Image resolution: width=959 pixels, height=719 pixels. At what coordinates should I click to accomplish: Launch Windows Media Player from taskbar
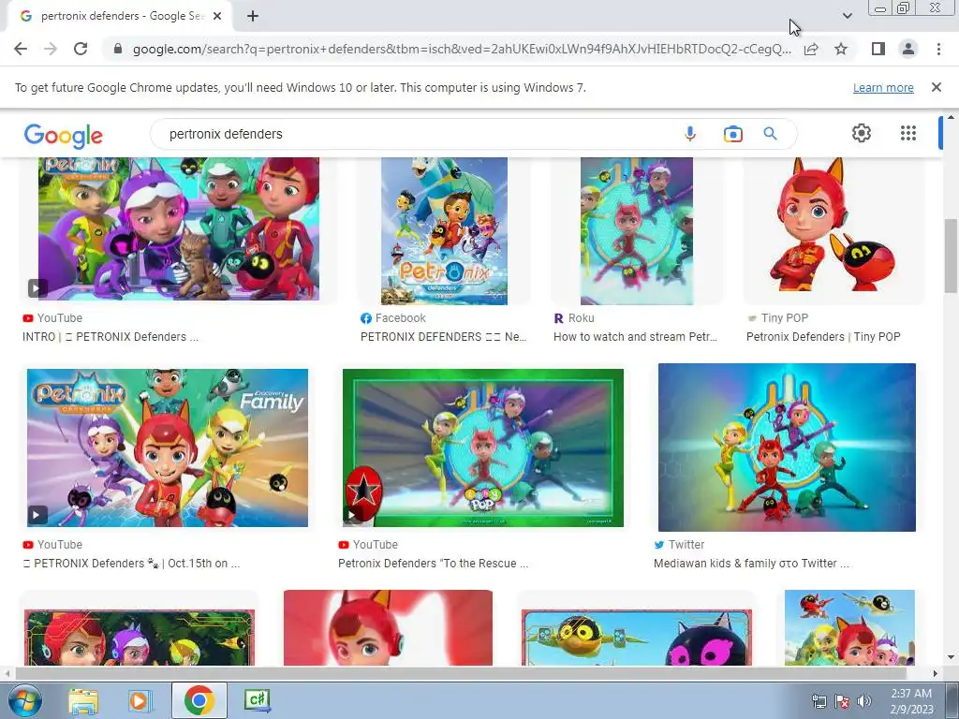pos(140,700)
